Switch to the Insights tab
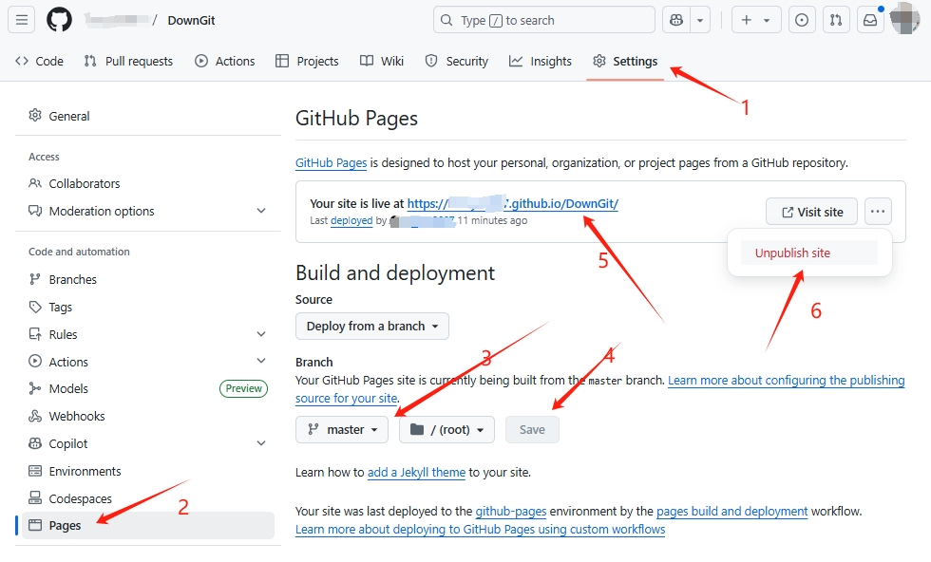Screen dimensions: 931x562 pos(541,61)
